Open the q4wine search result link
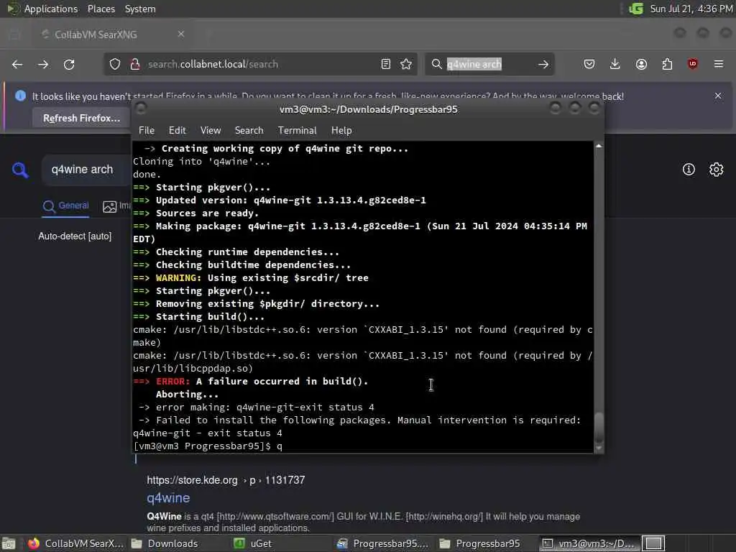 (168, 498)
